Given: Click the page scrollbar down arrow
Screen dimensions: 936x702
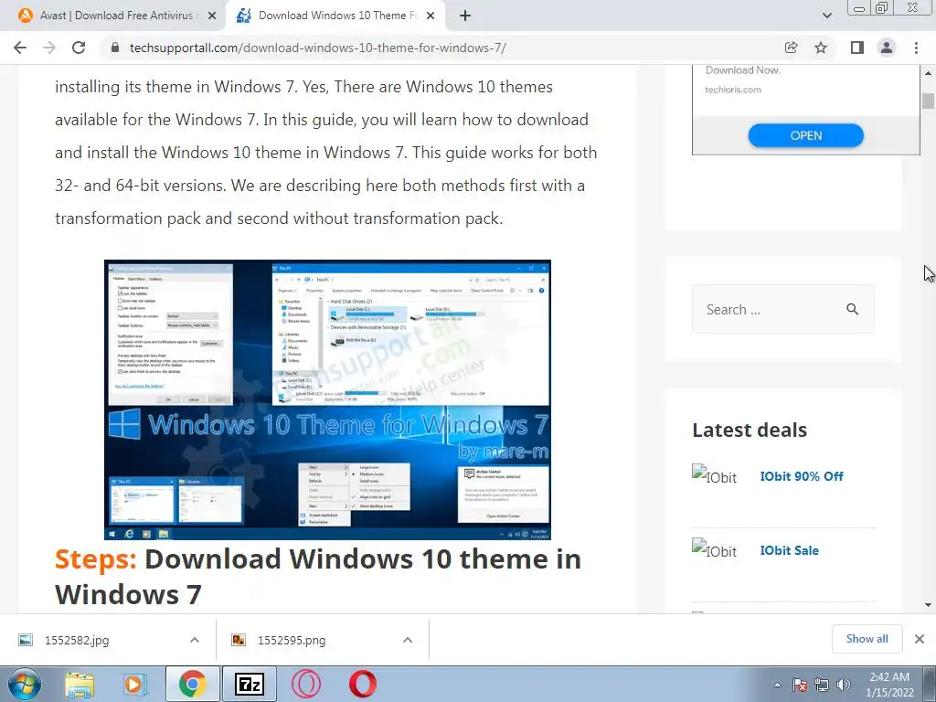Looking at the screenshot, I should [928, 605].
